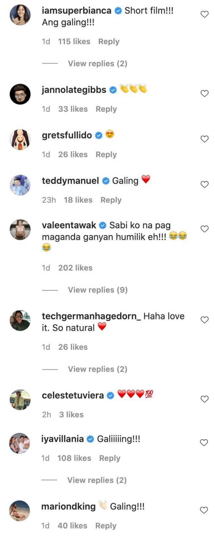Image resolution: width=215 pixels, height=543 pixels.
Task: View the 9 replies to valeentawak
Action: click(x=98, y=290)
